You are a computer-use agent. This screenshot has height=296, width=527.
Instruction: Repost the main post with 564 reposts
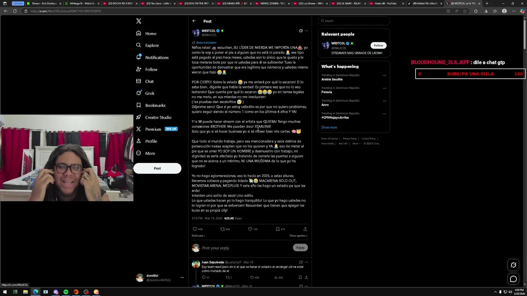[225, 229]
